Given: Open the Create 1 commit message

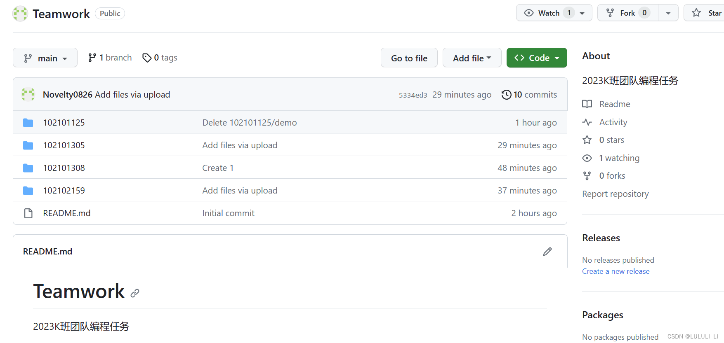Looking at the screenshot, I should [218, 168].
